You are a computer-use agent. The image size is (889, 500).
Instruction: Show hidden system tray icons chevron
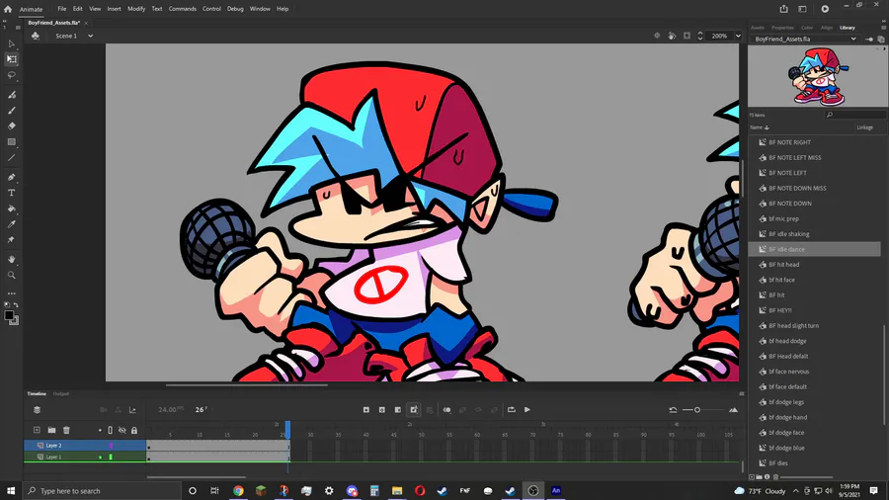click(x=795, y=491)
